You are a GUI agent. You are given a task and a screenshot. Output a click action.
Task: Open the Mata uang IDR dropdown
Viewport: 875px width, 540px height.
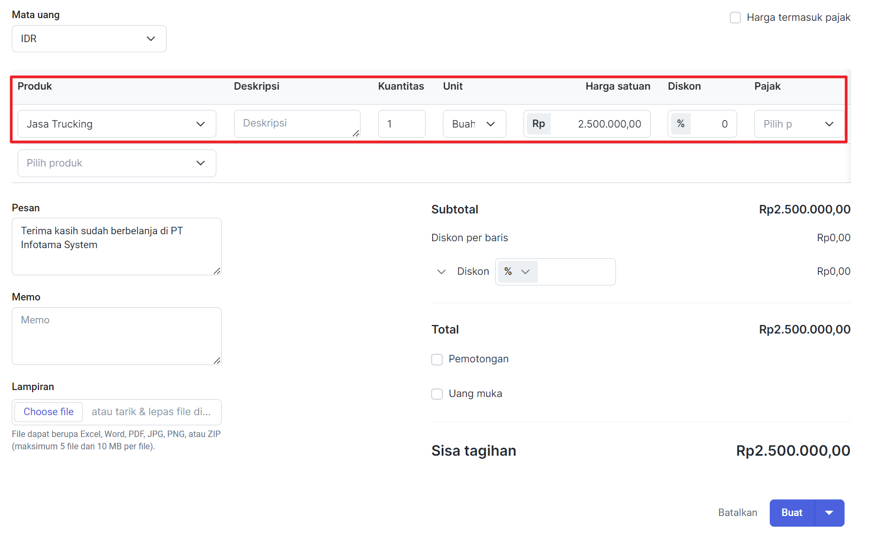pos(89,39)
